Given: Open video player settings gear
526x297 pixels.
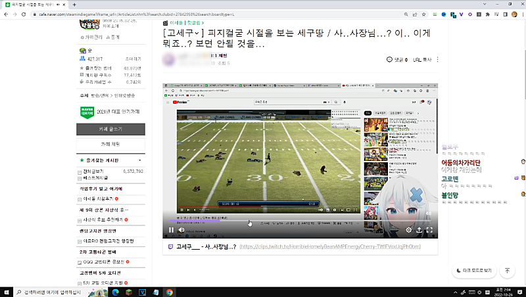Looking at the screenshot, I should pos(408,230).
